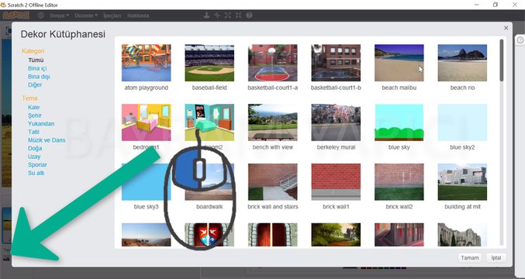
Task: Filter backdrops by Bina dışı category
Action: pos(39,77)
